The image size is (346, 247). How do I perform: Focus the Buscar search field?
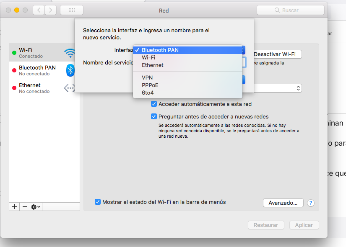[291, 10]
